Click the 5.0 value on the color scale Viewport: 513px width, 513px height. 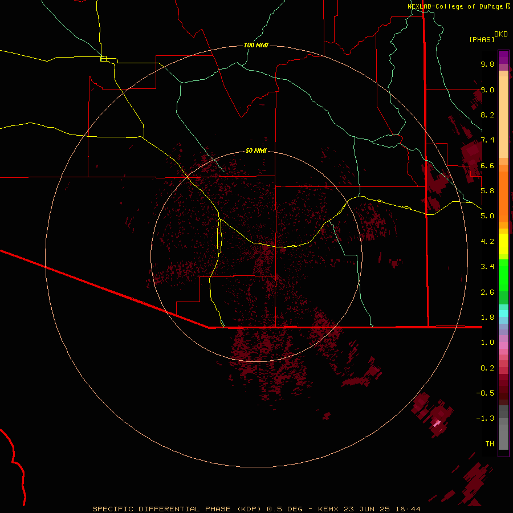pyautogui.click(x=487, y=216)
